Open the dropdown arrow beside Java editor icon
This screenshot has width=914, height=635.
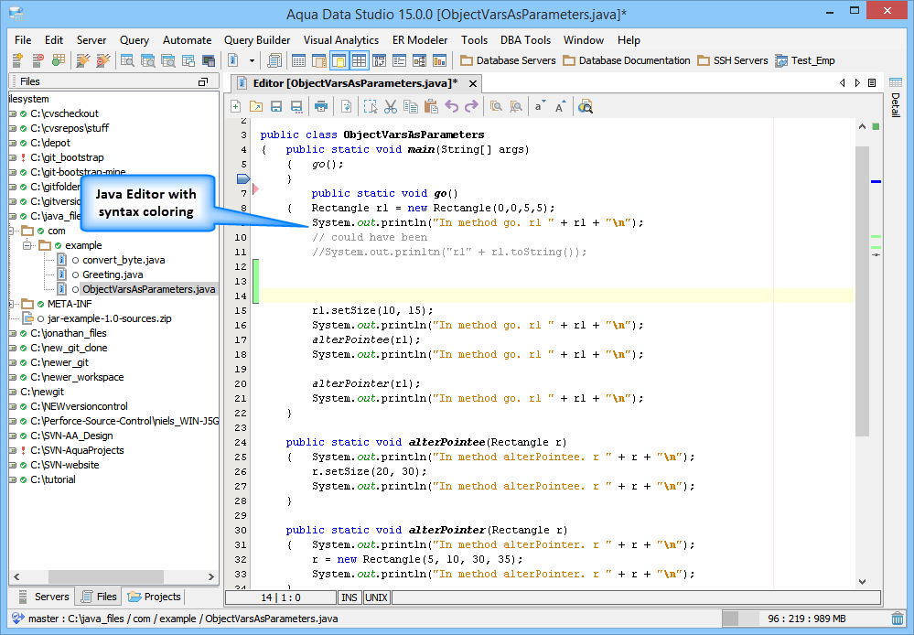[x=253, y=60]
